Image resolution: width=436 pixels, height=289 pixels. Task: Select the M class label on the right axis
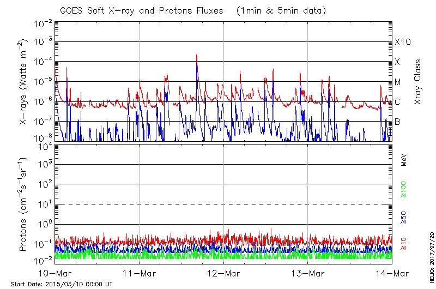(398, 82)
